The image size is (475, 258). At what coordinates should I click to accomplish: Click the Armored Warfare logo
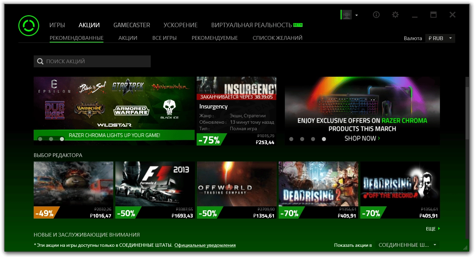131,110
